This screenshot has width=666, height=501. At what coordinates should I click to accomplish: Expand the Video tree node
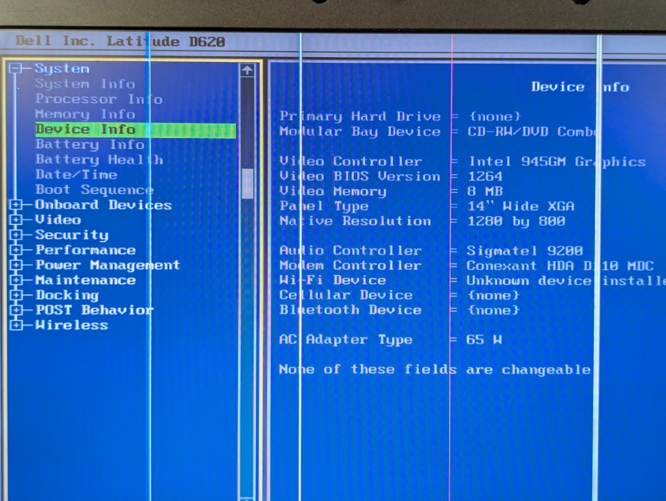[x=16, y=219]
